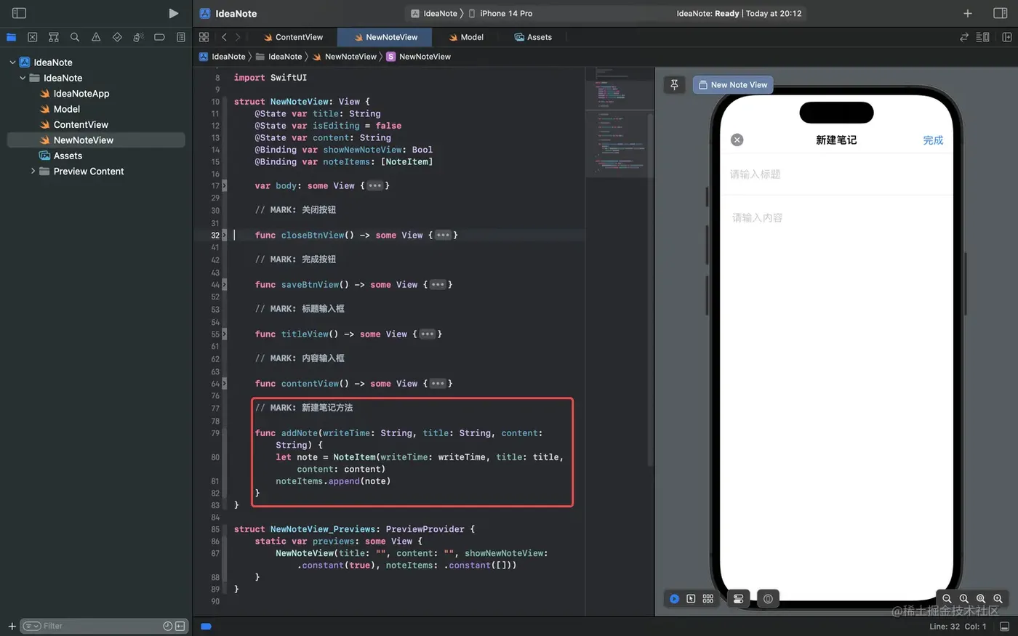Open IdeaNoteApp file in navigator
1018x636 pixels.
click(74, 94)
